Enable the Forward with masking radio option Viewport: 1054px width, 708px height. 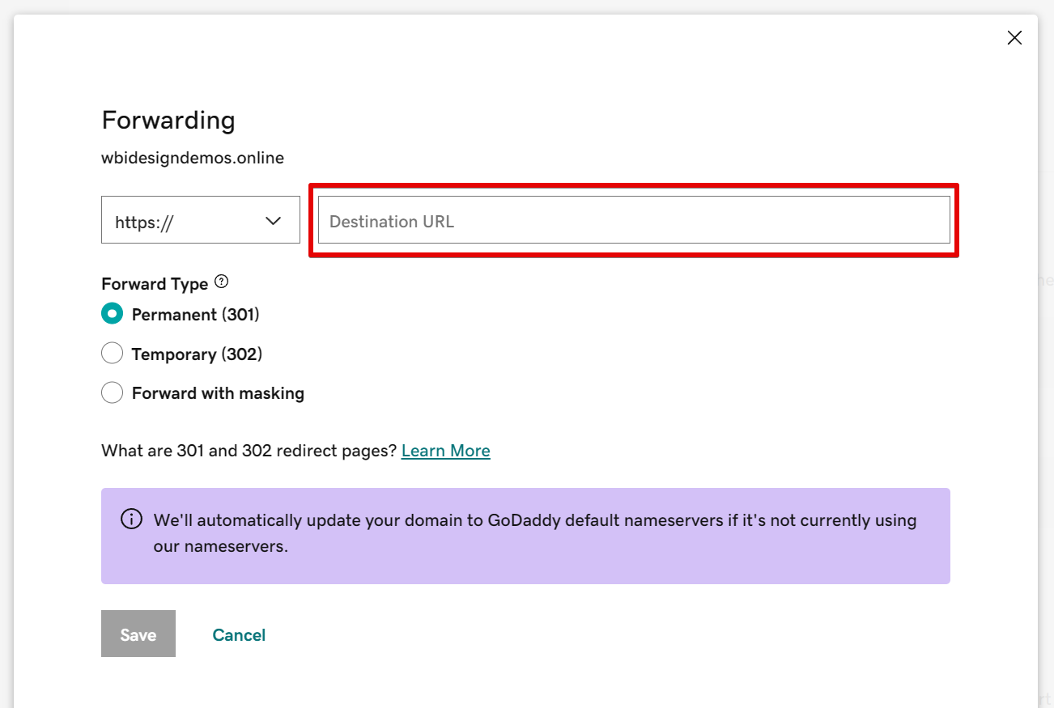[112, 393]
